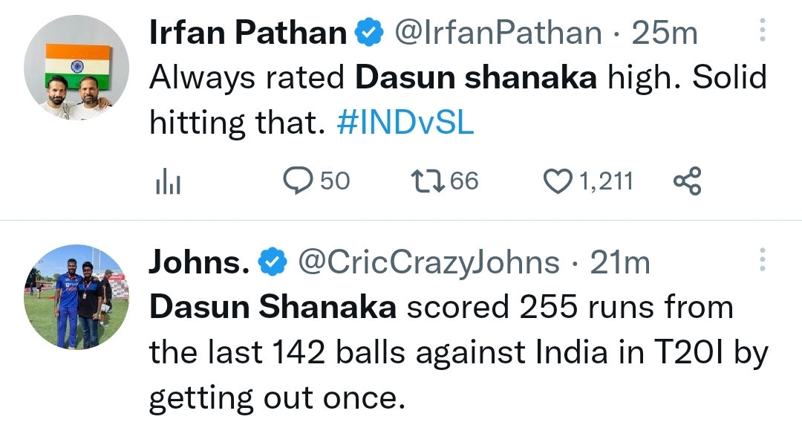Open Johns.'s tweet about 255 runs

pos(446,353)
